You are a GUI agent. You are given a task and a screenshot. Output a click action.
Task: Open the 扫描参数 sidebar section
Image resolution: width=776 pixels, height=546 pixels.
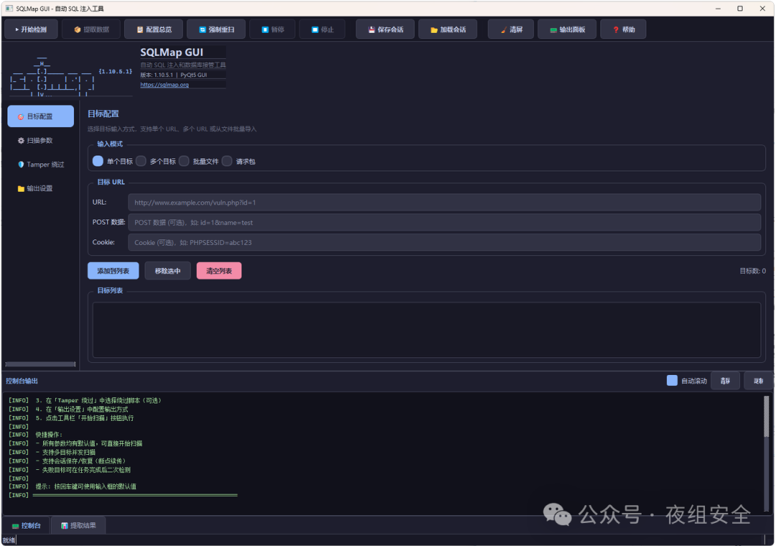click(40, 141)
